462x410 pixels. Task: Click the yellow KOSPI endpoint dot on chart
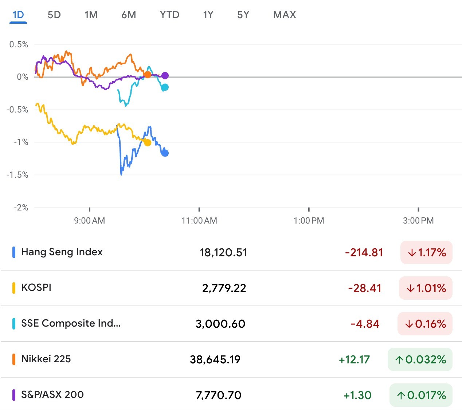point(148,142)
